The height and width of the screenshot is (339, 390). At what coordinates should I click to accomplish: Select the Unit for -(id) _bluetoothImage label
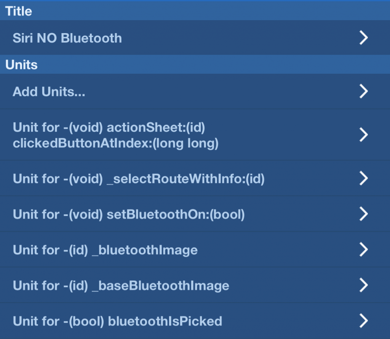(x=105, y=250)
